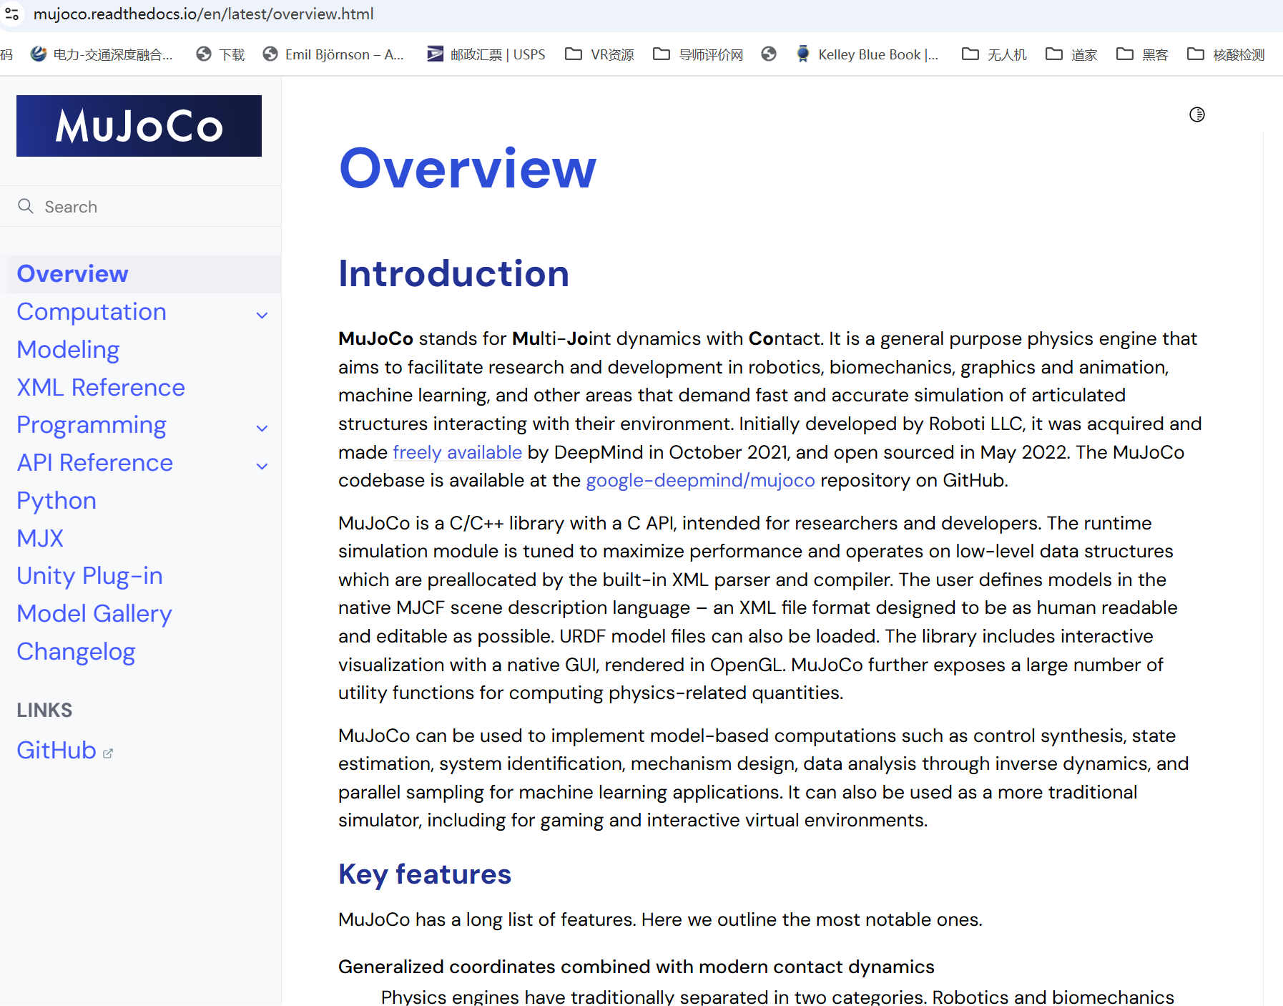
Task: Click the LINKS sidebar caption
Action: [44, 710]
